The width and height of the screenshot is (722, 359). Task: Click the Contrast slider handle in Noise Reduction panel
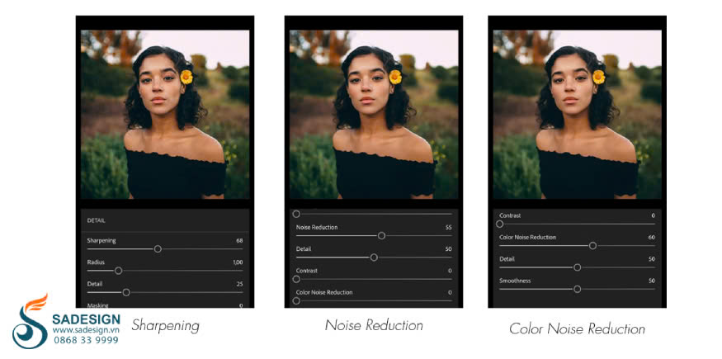pyautogui.click(x=296, y=279)
